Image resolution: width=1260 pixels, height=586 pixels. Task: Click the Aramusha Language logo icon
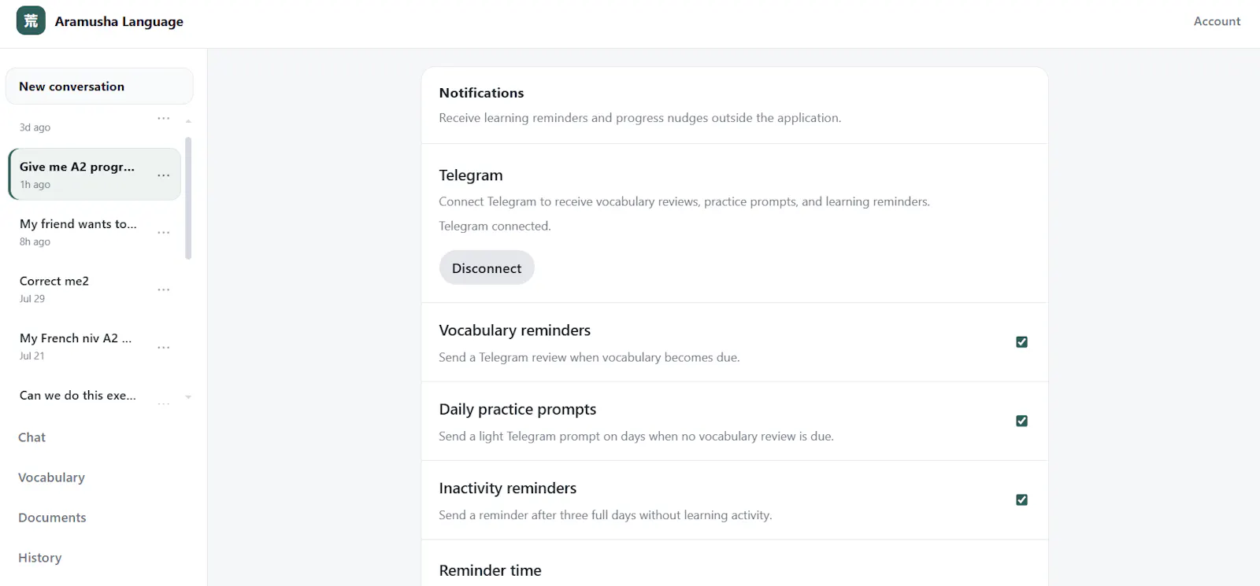point(31,21)
